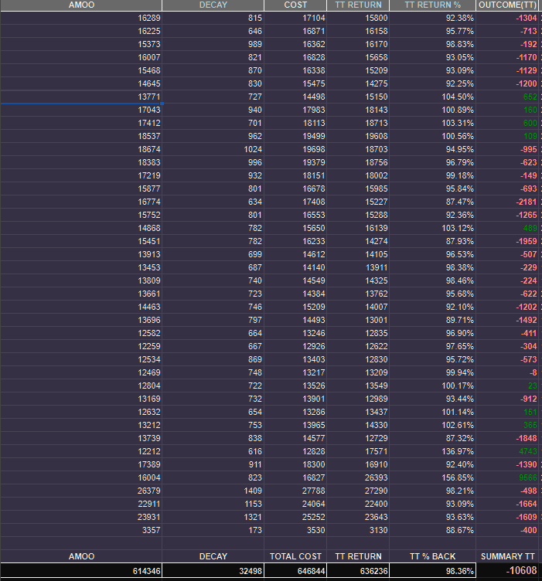
Task: Select the decay cell showing 1409
Action: tap(213, 491)
